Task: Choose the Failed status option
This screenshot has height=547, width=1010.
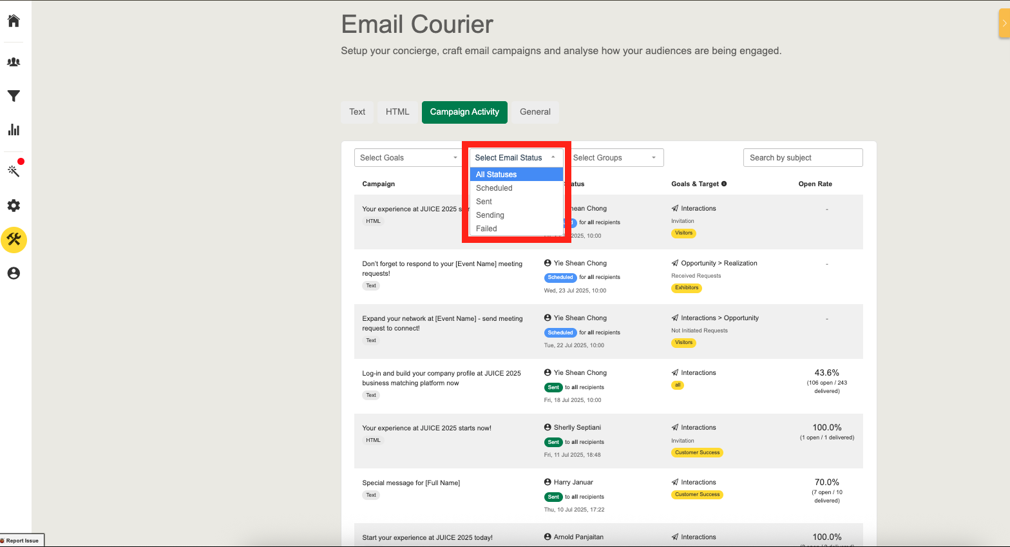Action: coord(517,229)
